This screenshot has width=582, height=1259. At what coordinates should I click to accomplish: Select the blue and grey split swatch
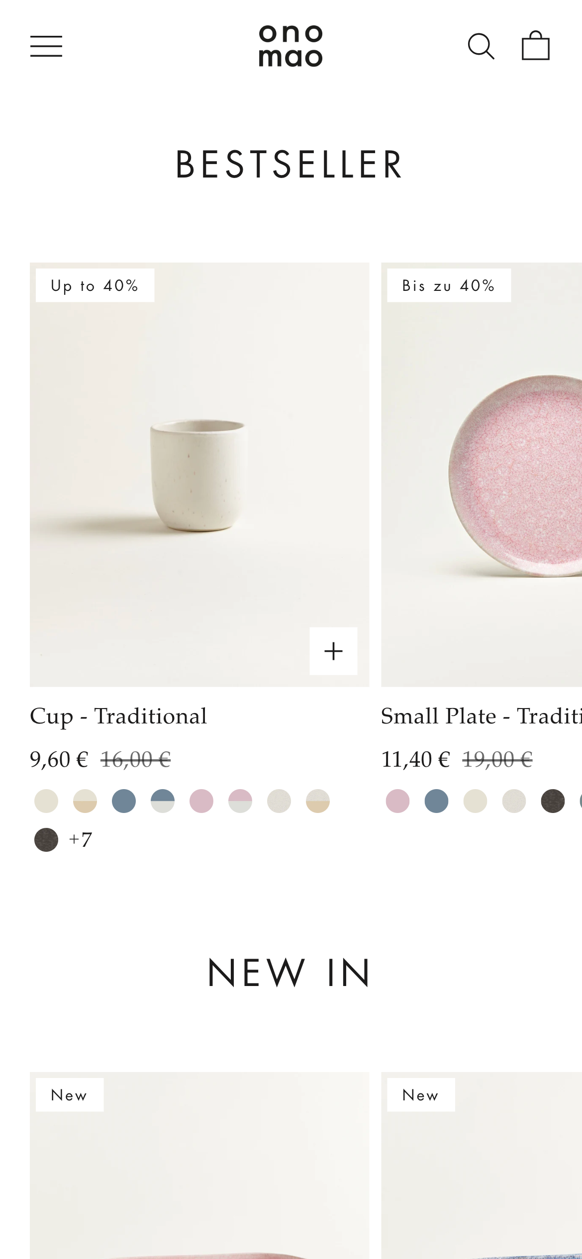tap(163, 801)
